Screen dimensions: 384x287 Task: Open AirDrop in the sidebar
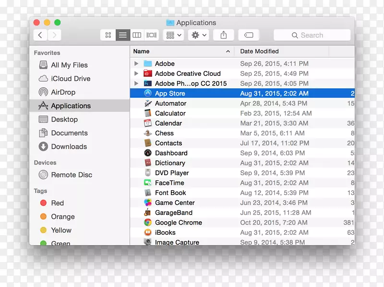click(63, 92)
